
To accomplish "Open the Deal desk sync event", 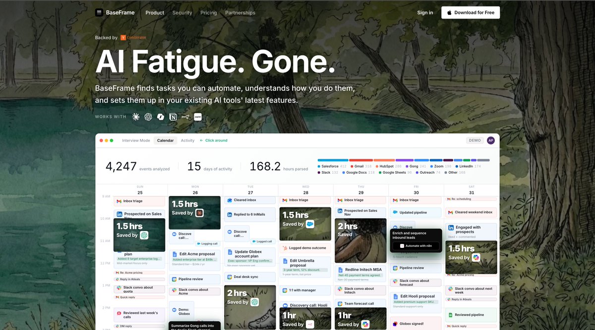I will 250,277.
